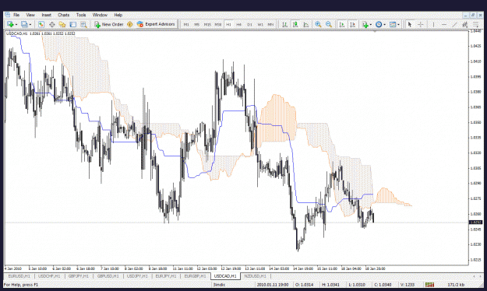Click the New Order button
Image resolution: width=487 pixels, height=291 pixels.
pos(109,24)
